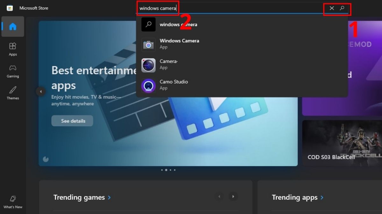Open the Gaming section in sidebar
Image resolution: width=382 pixels, height=214 pixels.
pyautogui.click(x=13, y=71)
